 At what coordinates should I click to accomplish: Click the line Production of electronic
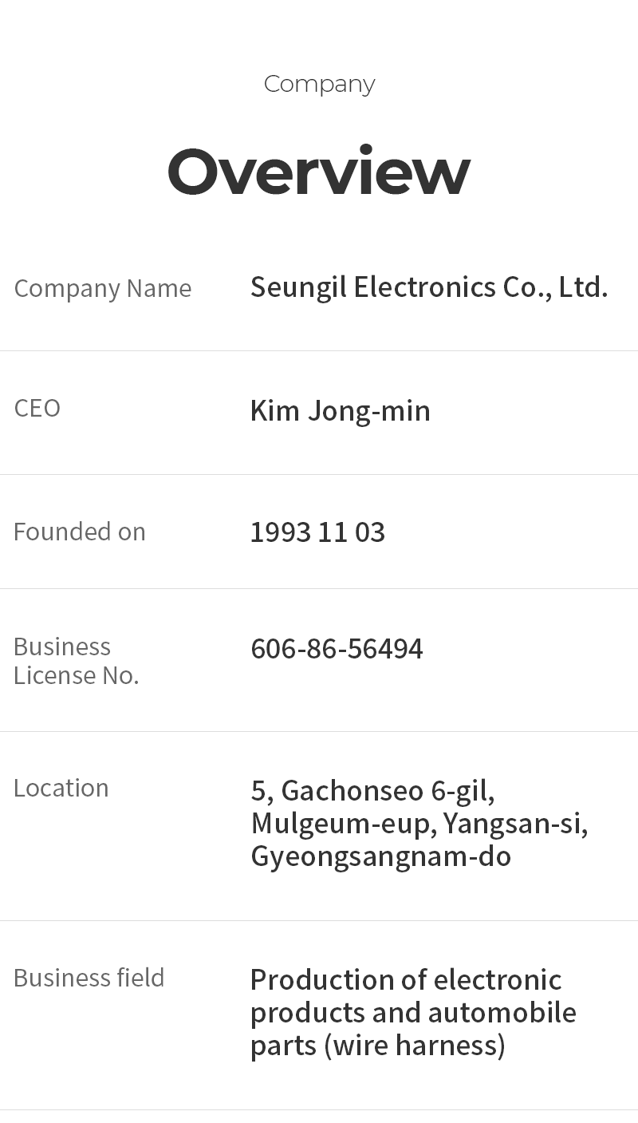pyautogui.click(x=406, y=979)
